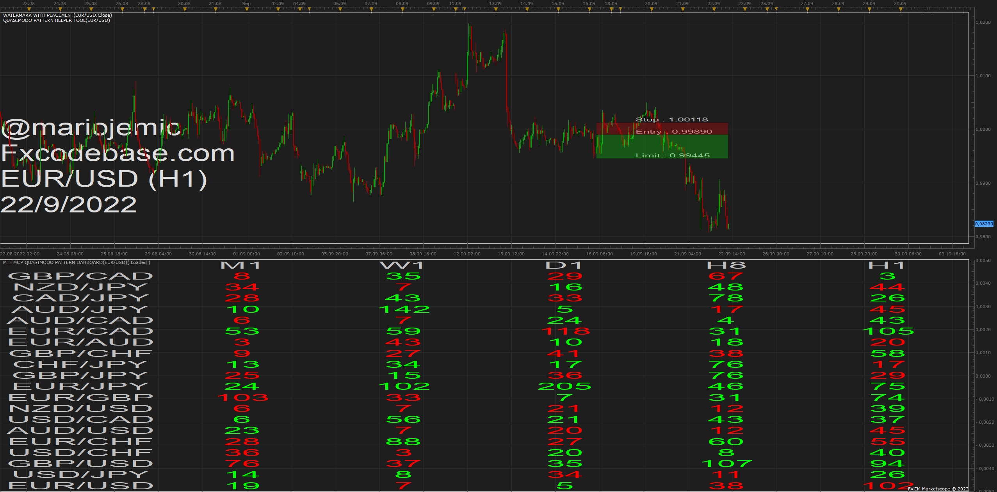
Task: Select the CHF/JPY row label
Action: [x=80, y=364]
